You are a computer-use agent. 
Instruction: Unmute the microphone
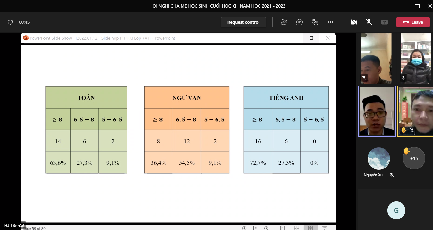click(x=369, y=22)
